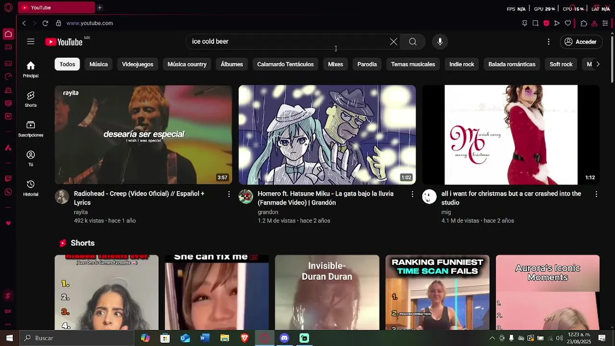Screen dimensions: 615x346
Task: Open options for the all i want for christmas video
Action: tap(596, 194)
